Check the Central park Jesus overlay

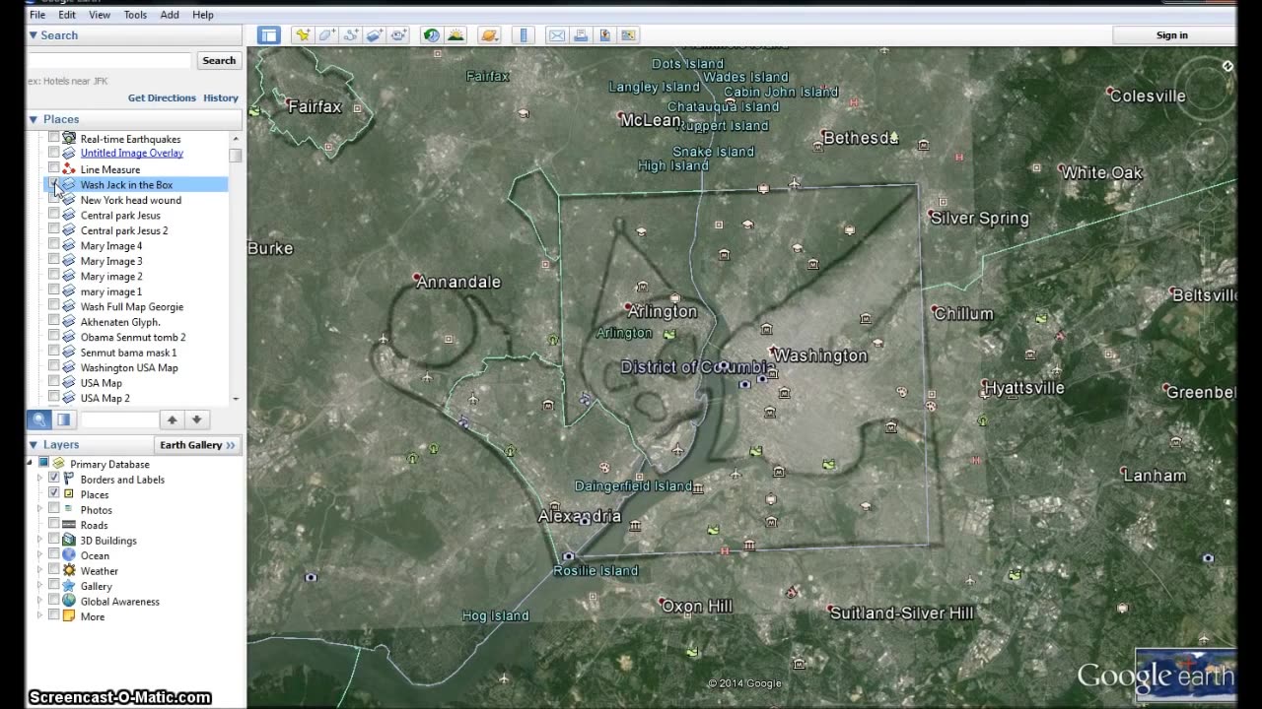pos(54,215)
